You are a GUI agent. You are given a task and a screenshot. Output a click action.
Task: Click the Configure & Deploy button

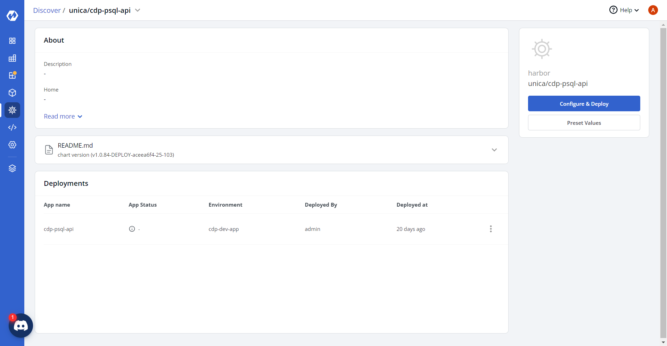[584, 104]
